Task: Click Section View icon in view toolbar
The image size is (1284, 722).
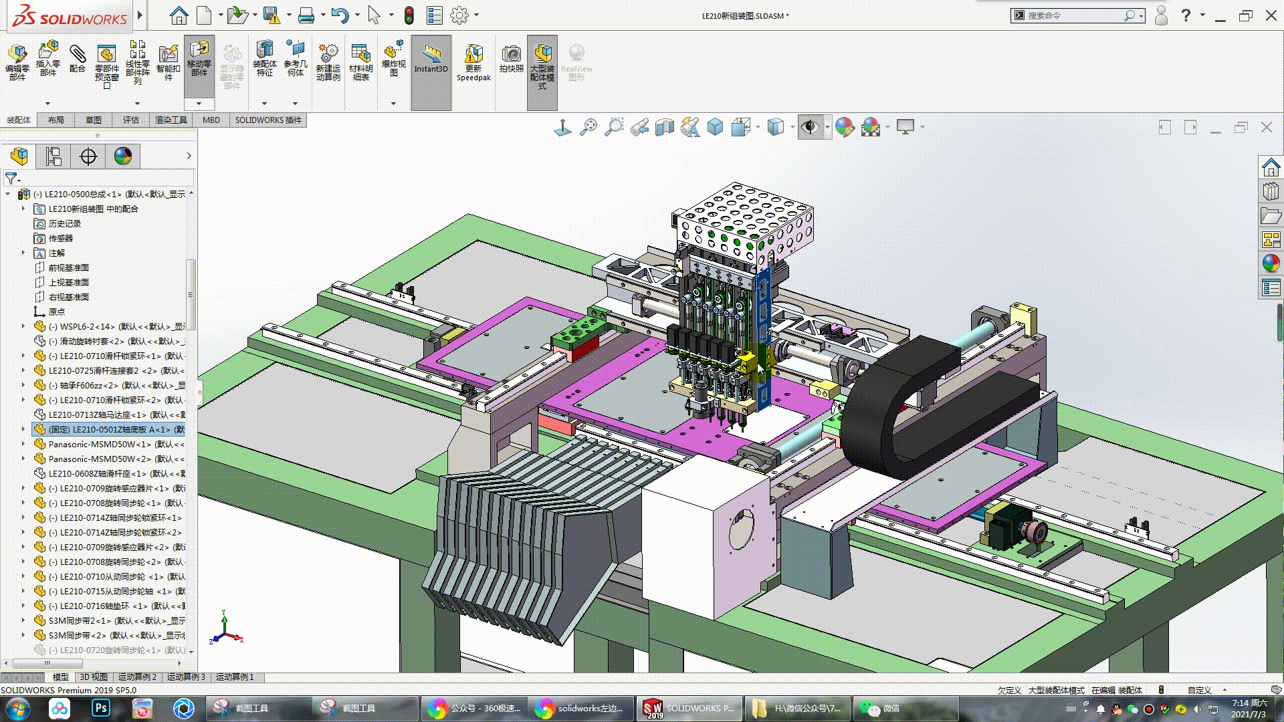Action: [665, 126]
